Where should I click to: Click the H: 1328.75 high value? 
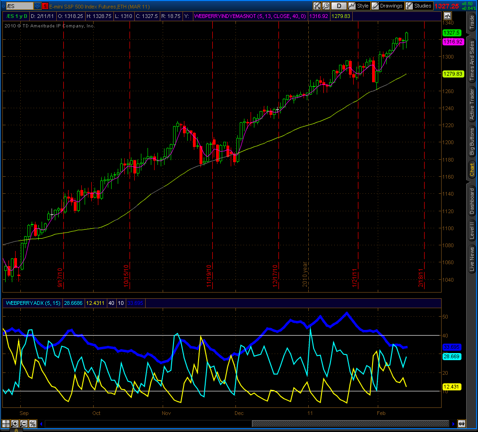(x=99, y=16)
